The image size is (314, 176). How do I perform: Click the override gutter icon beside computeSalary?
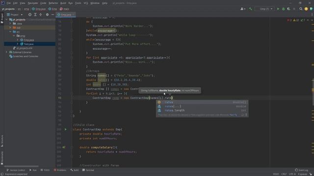point(64,147)
